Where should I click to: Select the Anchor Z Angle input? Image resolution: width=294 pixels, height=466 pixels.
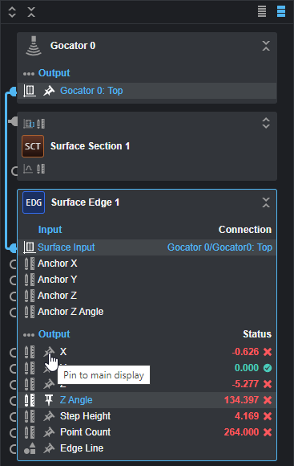pos(70,312)
